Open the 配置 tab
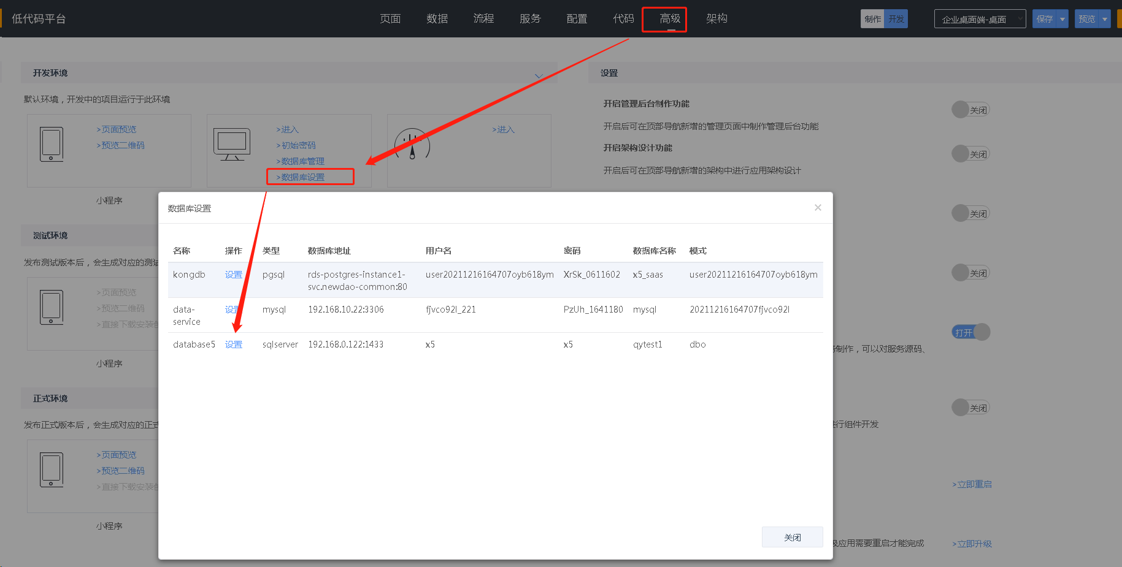Screen dimensions: 1122x567 577,19
